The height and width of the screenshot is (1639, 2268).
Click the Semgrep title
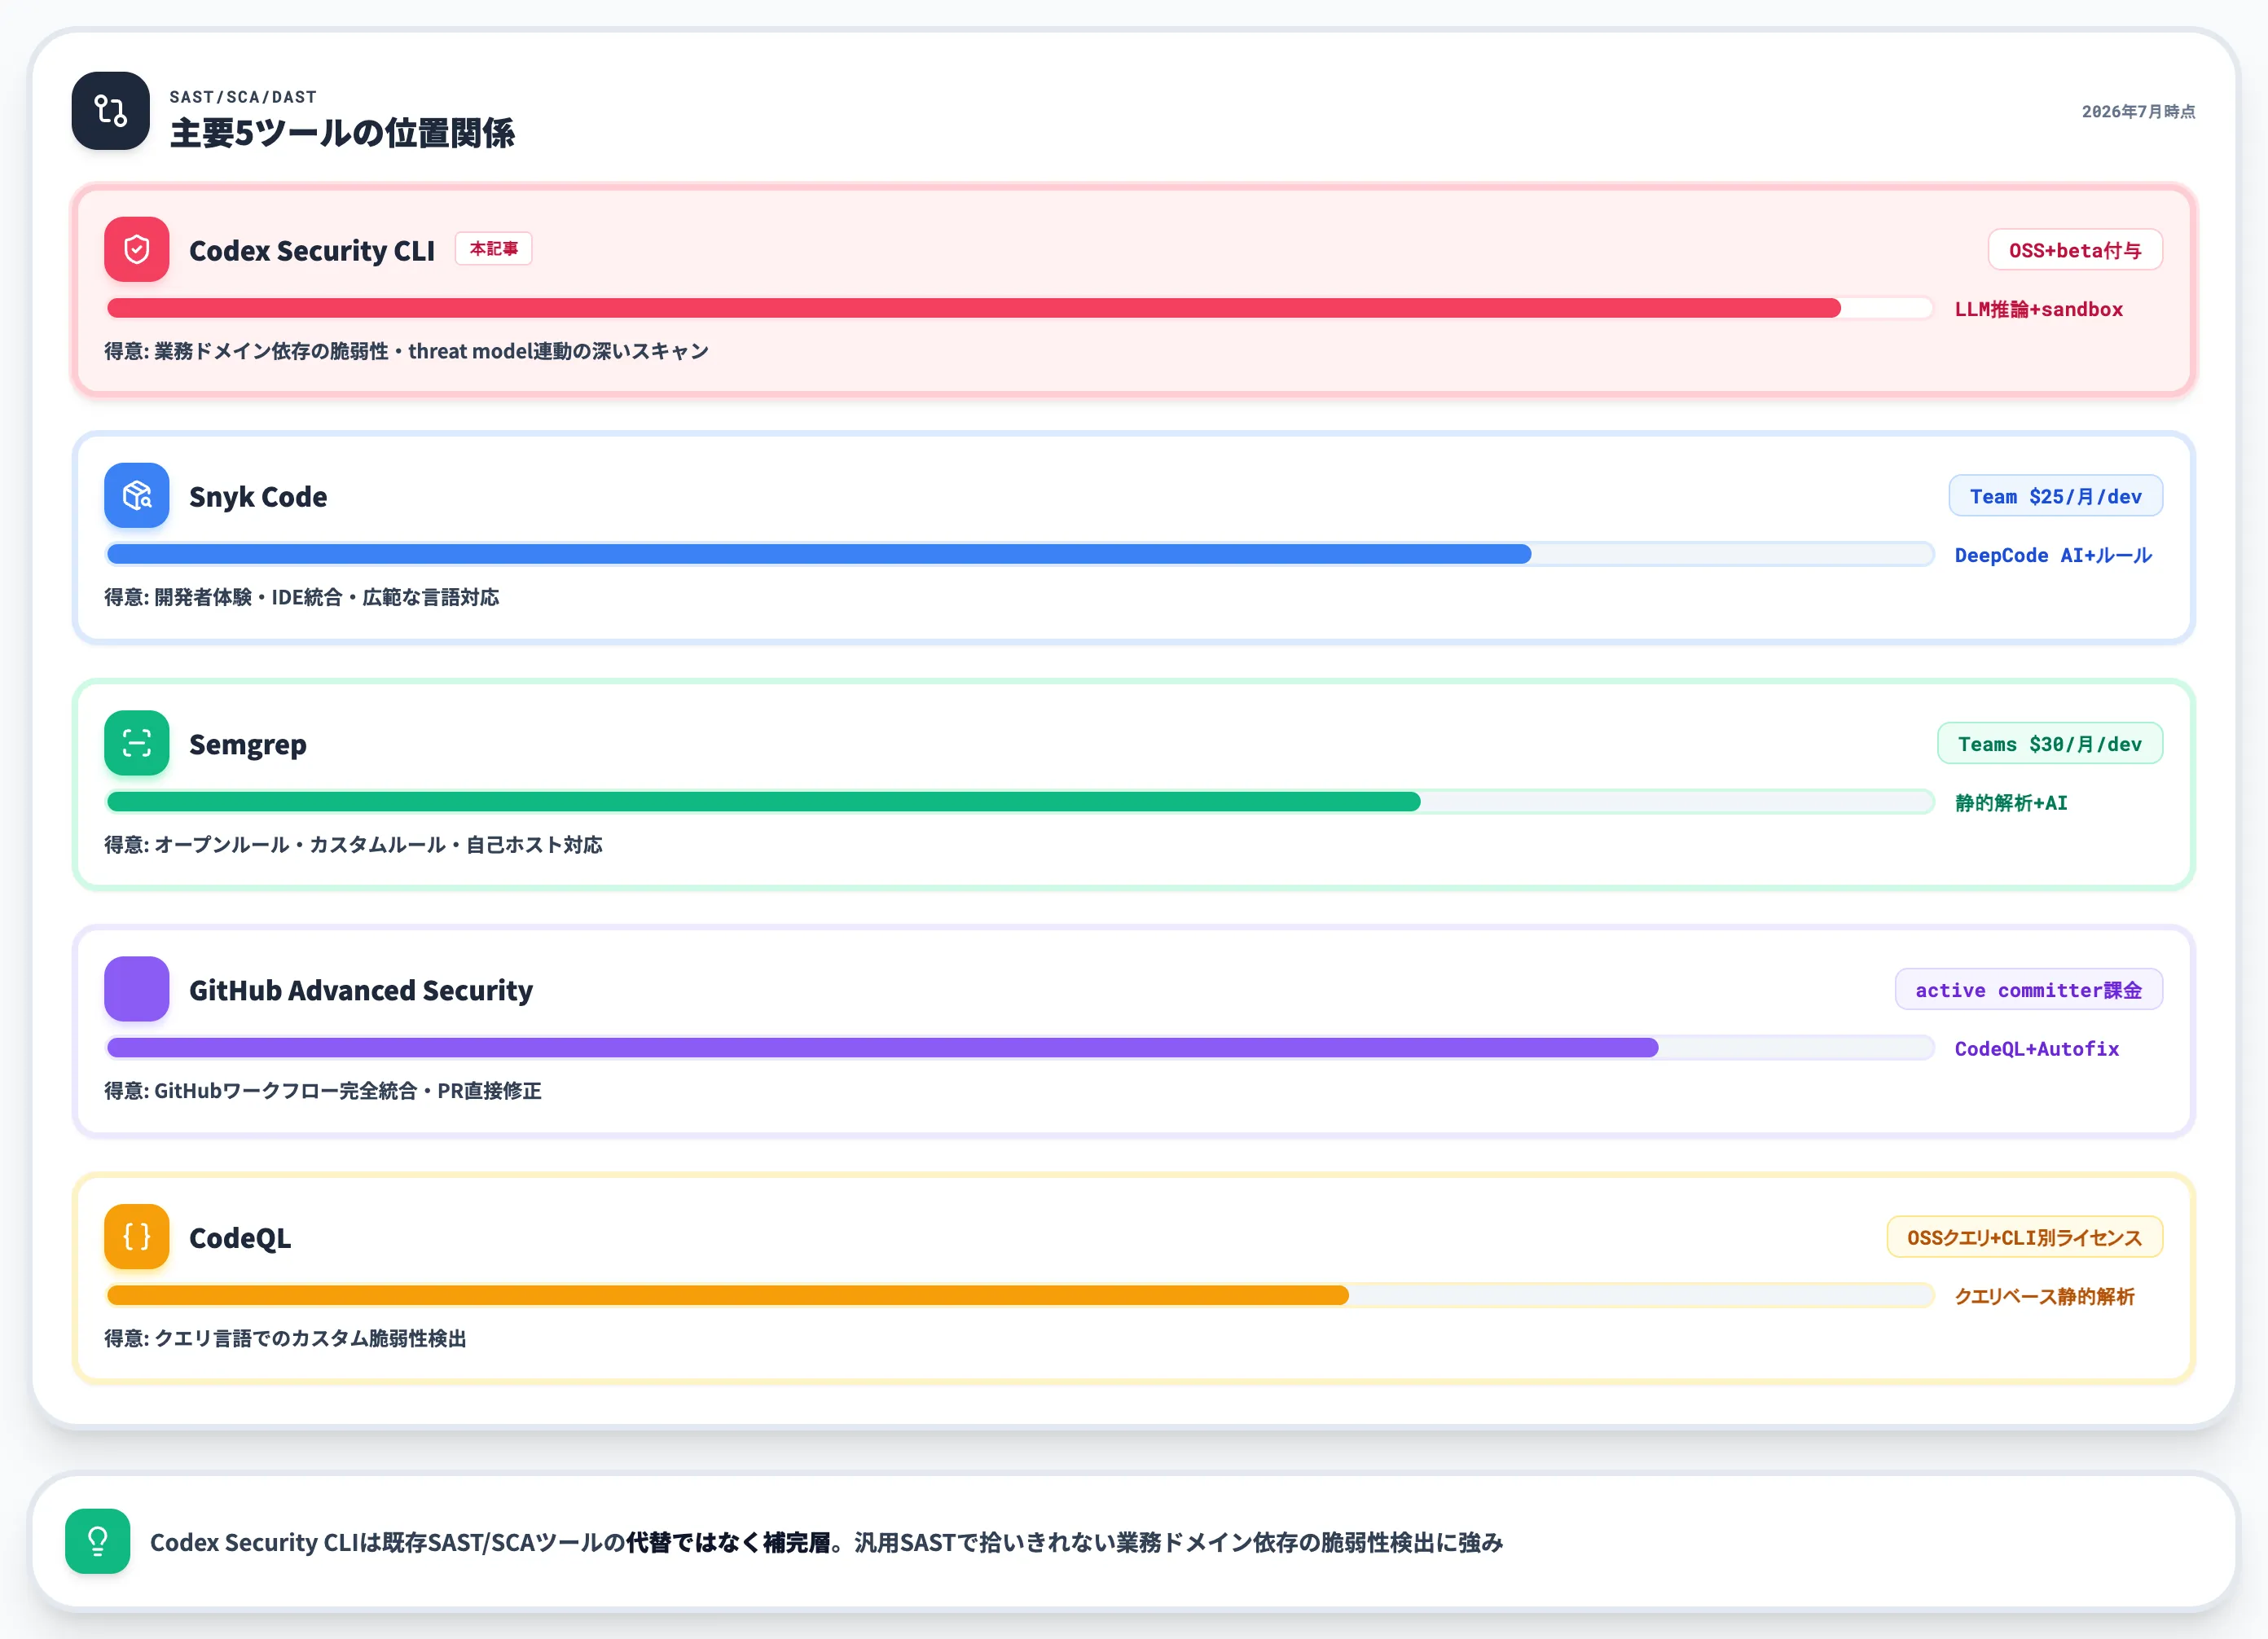pos(248,745)
